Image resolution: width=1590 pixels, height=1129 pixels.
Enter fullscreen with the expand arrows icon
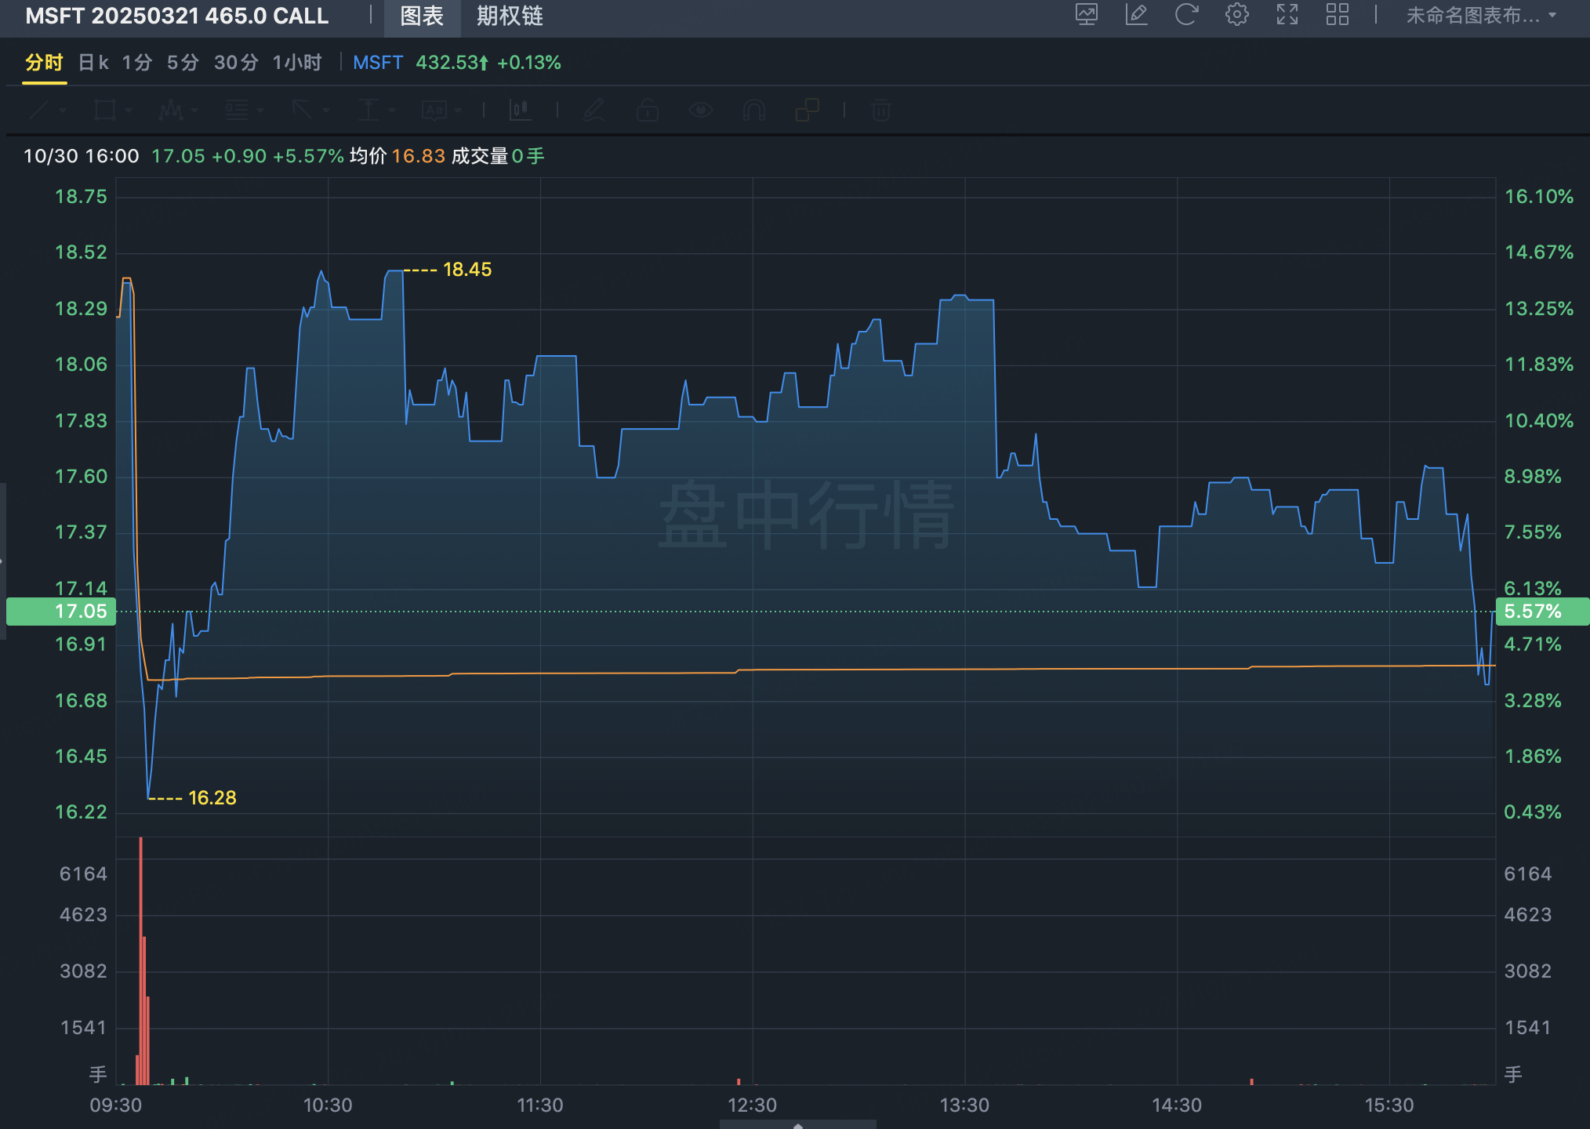[x=1287, y=15]
